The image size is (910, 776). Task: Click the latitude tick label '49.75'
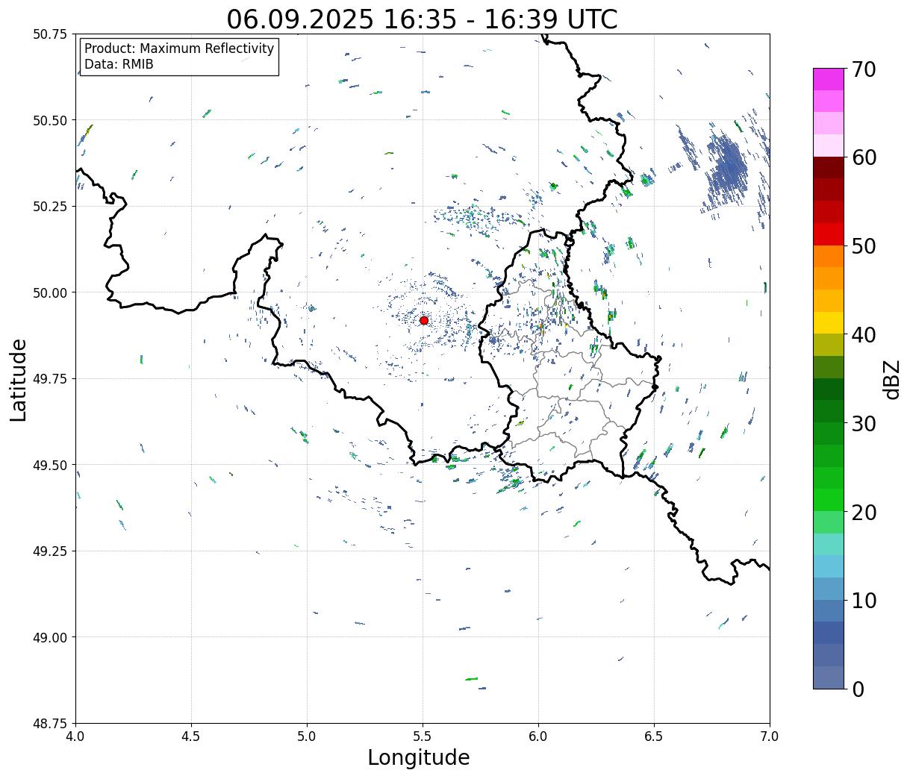(50, 379)
